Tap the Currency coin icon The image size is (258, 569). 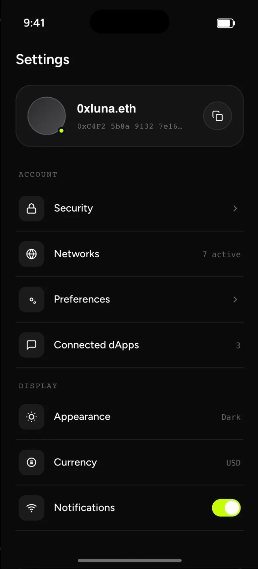(x=31, y=462)
